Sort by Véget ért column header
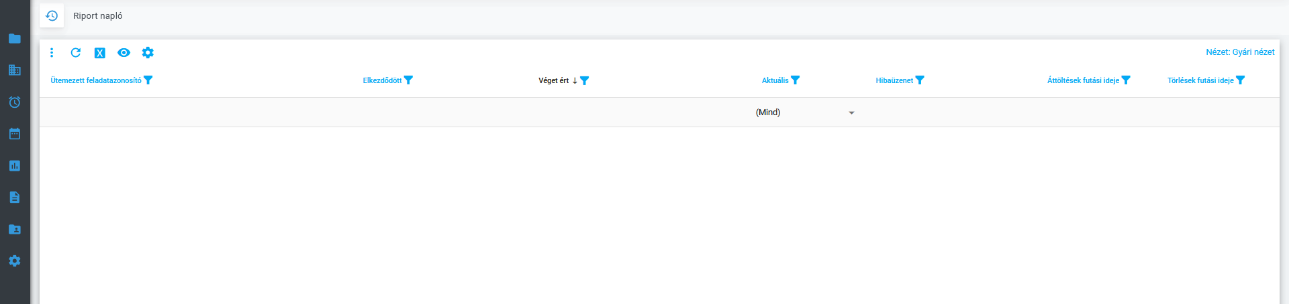The image size is (1289, 304). coord(554,80)
